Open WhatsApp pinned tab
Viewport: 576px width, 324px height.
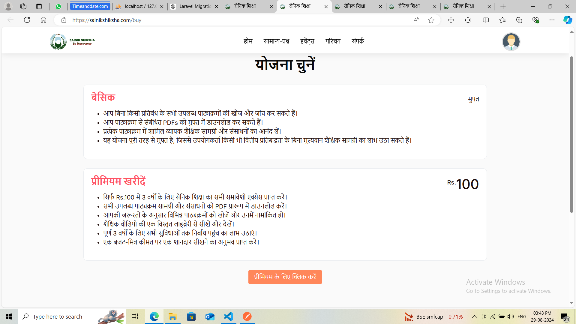point(58,6)
